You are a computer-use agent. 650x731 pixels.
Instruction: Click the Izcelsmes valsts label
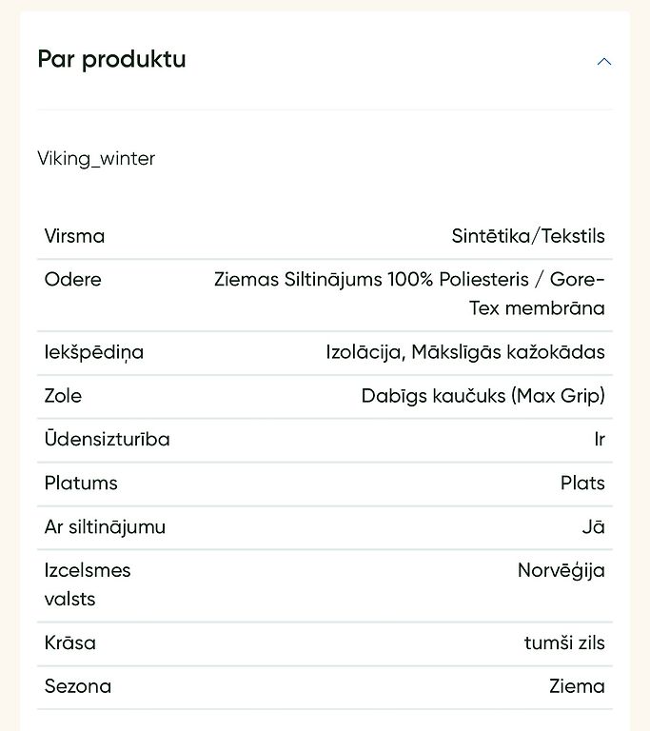tap(88, 584)
